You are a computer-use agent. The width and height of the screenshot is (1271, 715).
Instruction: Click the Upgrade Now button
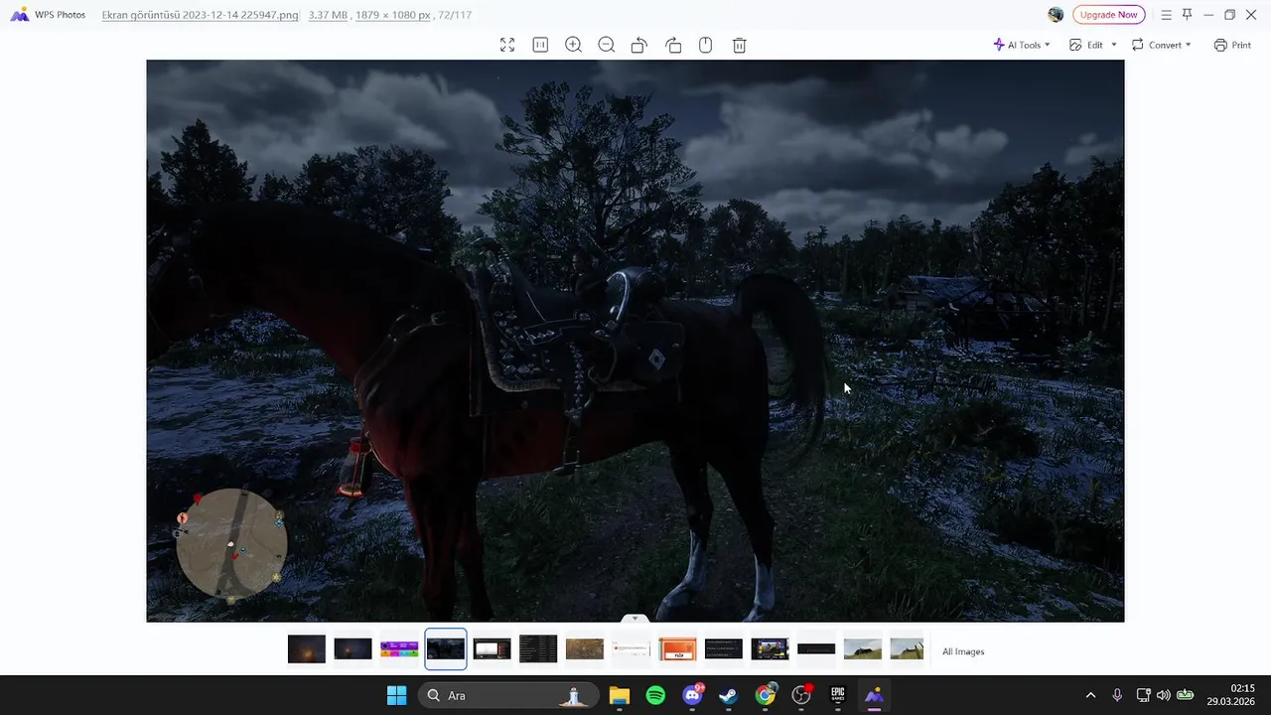coord(1109,15)
